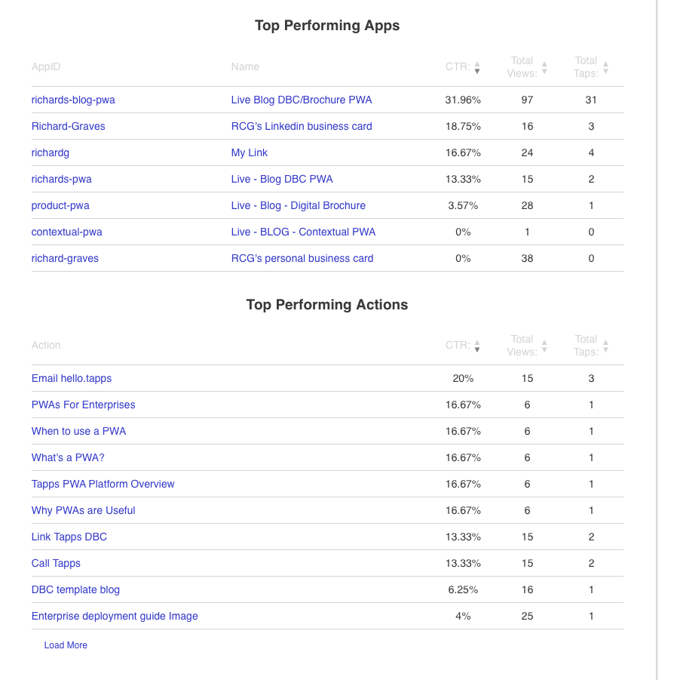The image size is (674, 680).
Task: Click the My Link app name
Action: point(250,152)
